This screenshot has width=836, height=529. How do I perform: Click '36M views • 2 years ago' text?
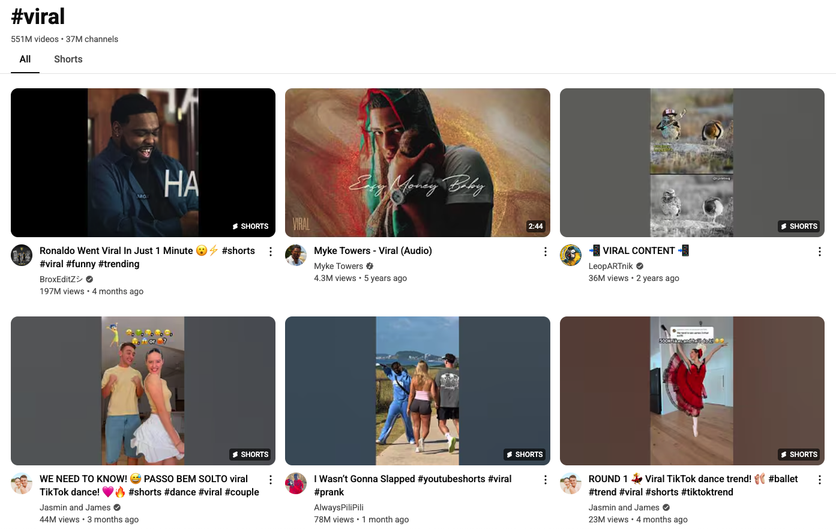point(634,278)
